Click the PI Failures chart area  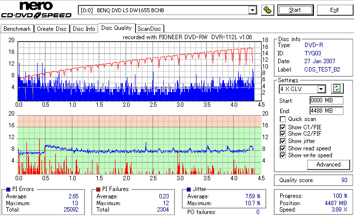(139, 144)
